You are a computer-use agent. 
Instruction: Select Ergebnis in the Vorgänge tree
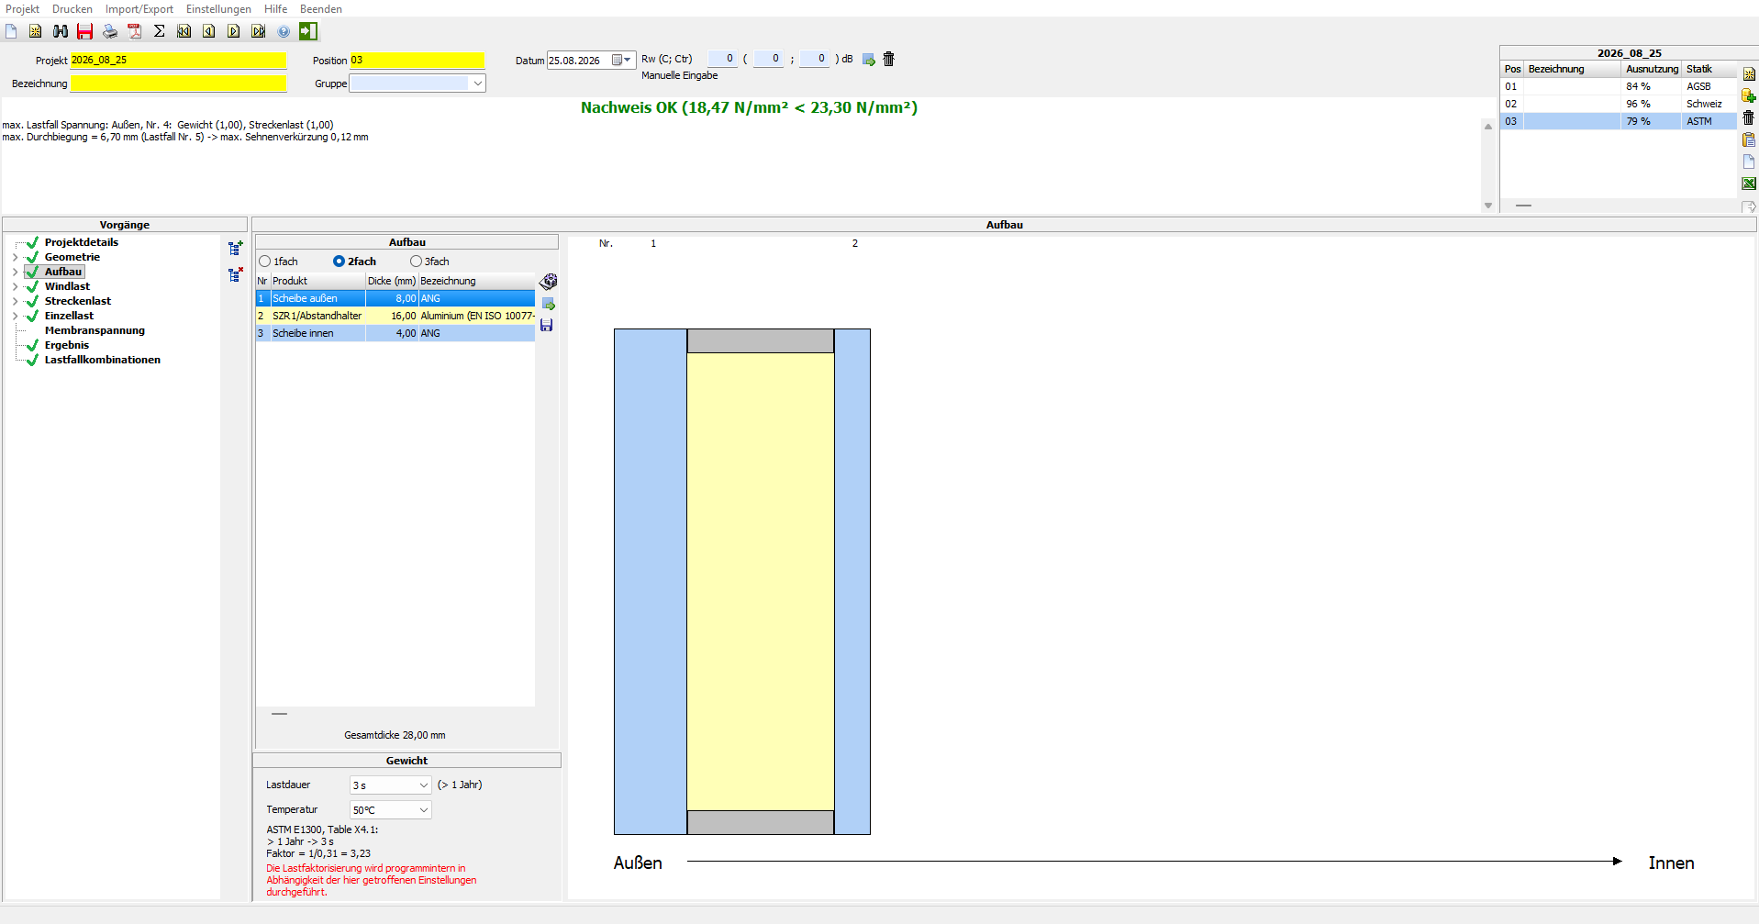click(67, 345)
